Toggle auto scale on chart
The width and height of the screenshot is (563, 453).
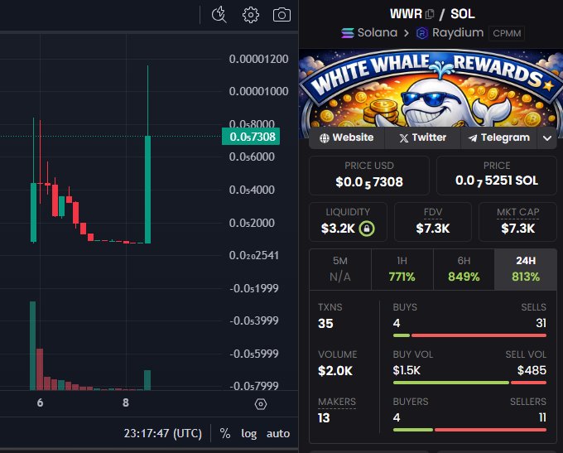pyautogui.click(x=278, y=433)
